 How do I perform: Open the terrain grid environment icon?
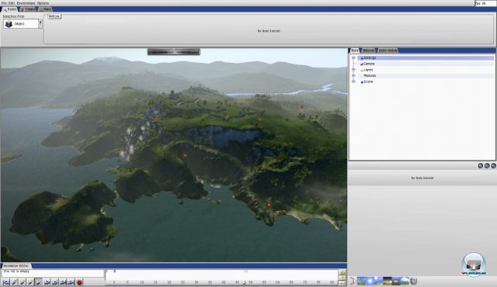tap(362, 281)
